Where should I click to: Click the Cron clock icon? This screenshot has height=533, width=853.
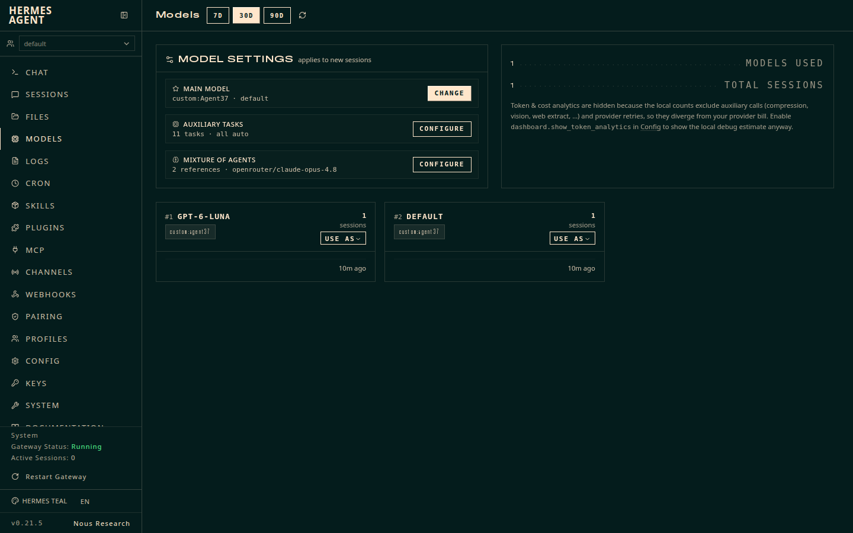coord(15,183)
